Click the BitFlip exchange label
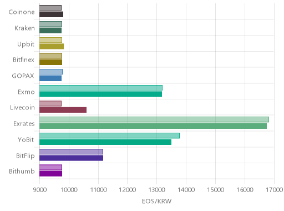 coord(26,156)
